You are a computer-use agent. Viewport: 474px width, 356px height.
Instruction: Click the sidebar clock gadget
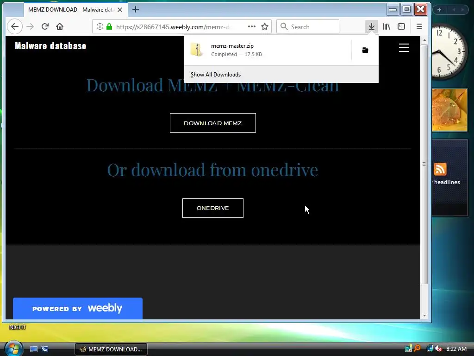449,51
